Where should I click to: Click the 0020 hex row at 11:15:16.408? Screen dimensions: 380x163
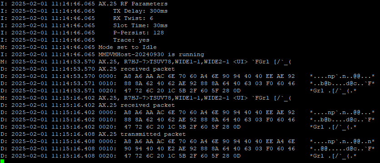tap(179, 156)
